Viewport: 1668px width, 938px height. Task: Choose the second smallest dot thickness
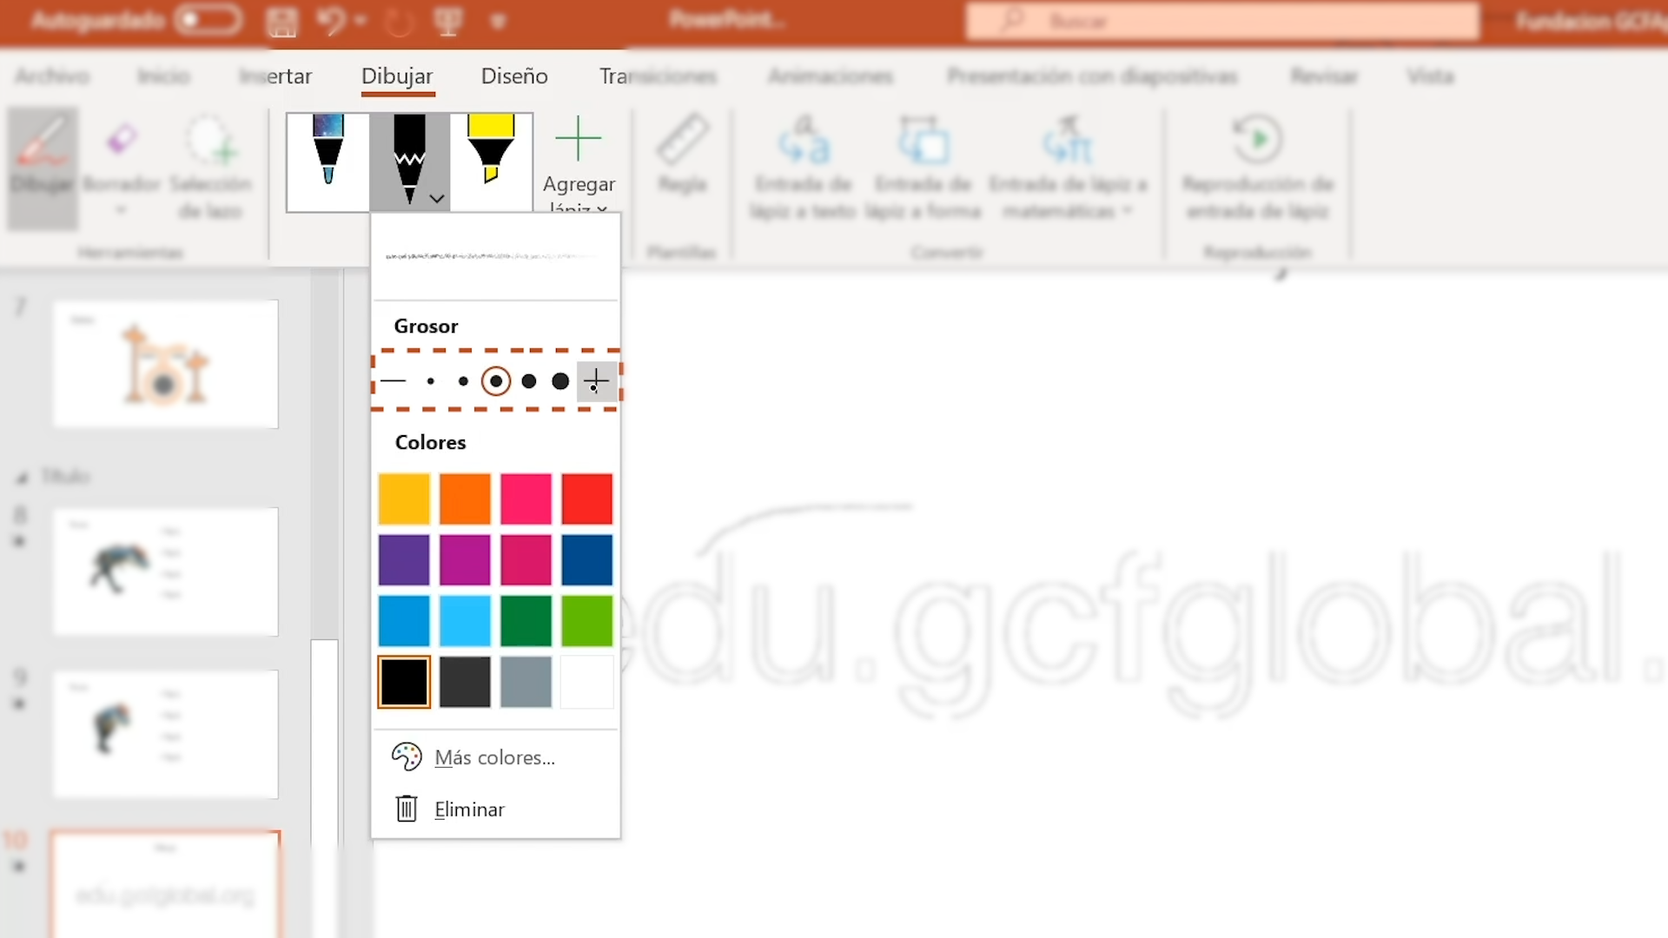pos(430,380)
